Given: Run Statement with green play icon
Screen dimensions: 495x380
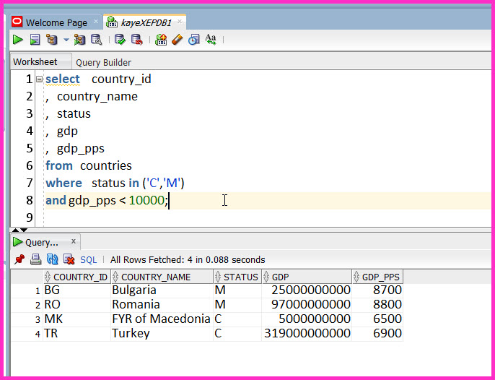Looking at the screenshot, I should pyautogui.click(x=17, y=40).
